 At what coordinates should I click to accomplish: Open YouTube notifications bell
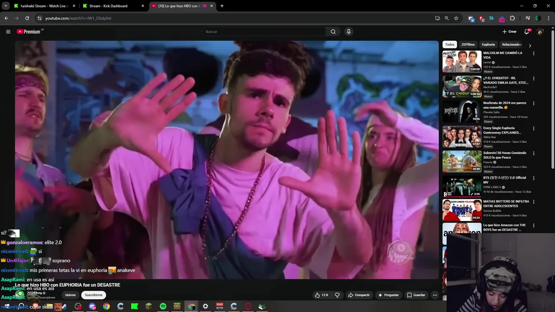527,32
